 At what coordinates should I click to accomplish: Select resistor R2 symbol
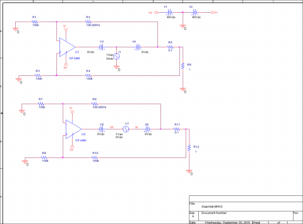[88, 22]
